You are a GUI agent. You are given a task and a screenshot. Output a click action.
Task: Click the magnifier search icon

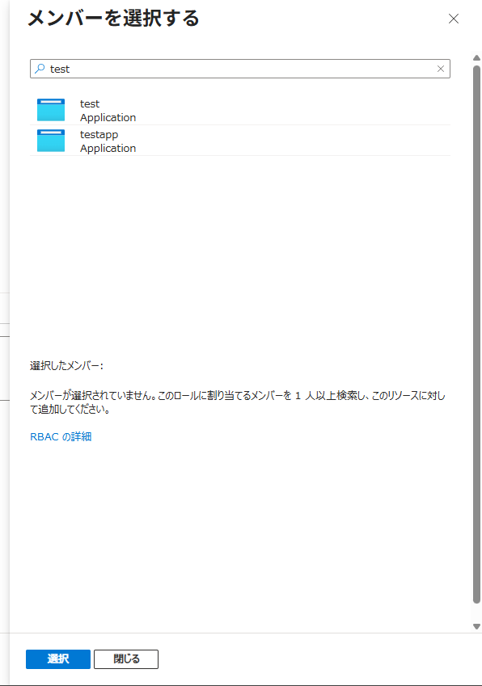[x=40, y=69]
